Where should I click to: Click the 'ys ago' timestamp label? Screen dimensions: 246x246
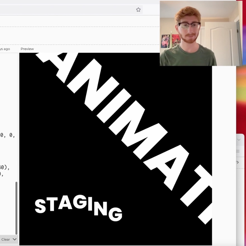[5, 49]
